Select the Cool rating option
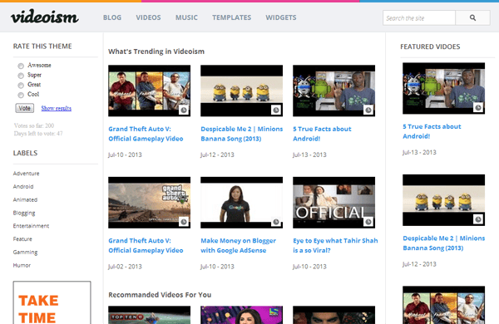Screen dimensions: 499x324 (x=21, y=95)
